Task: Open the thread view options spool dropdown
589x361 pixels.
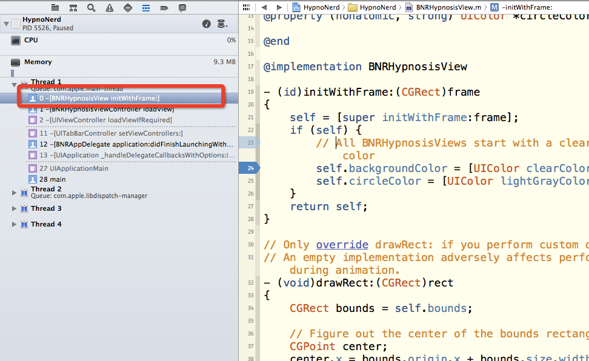Action: point(222,24)
